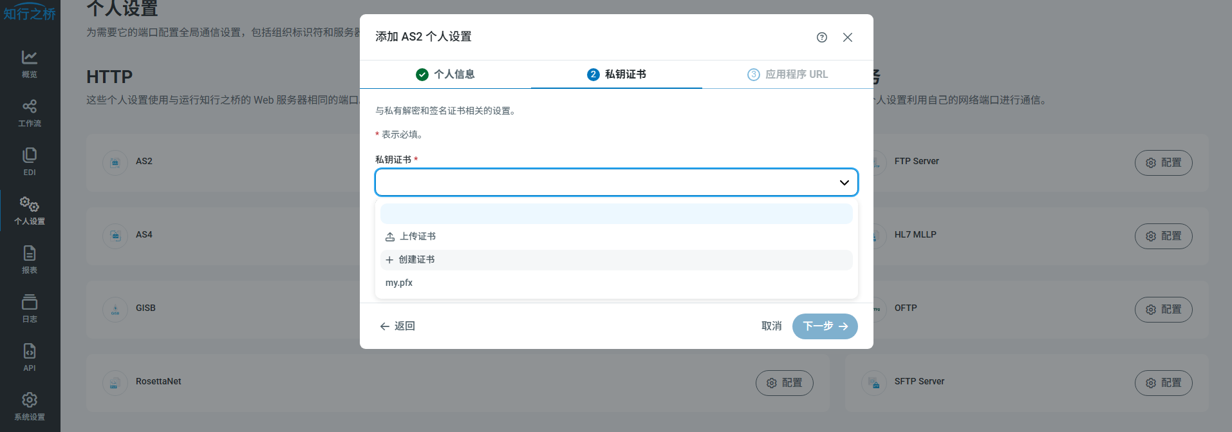
Task: Switch to the 个人信息 step tab
Action: coord(445,75)
